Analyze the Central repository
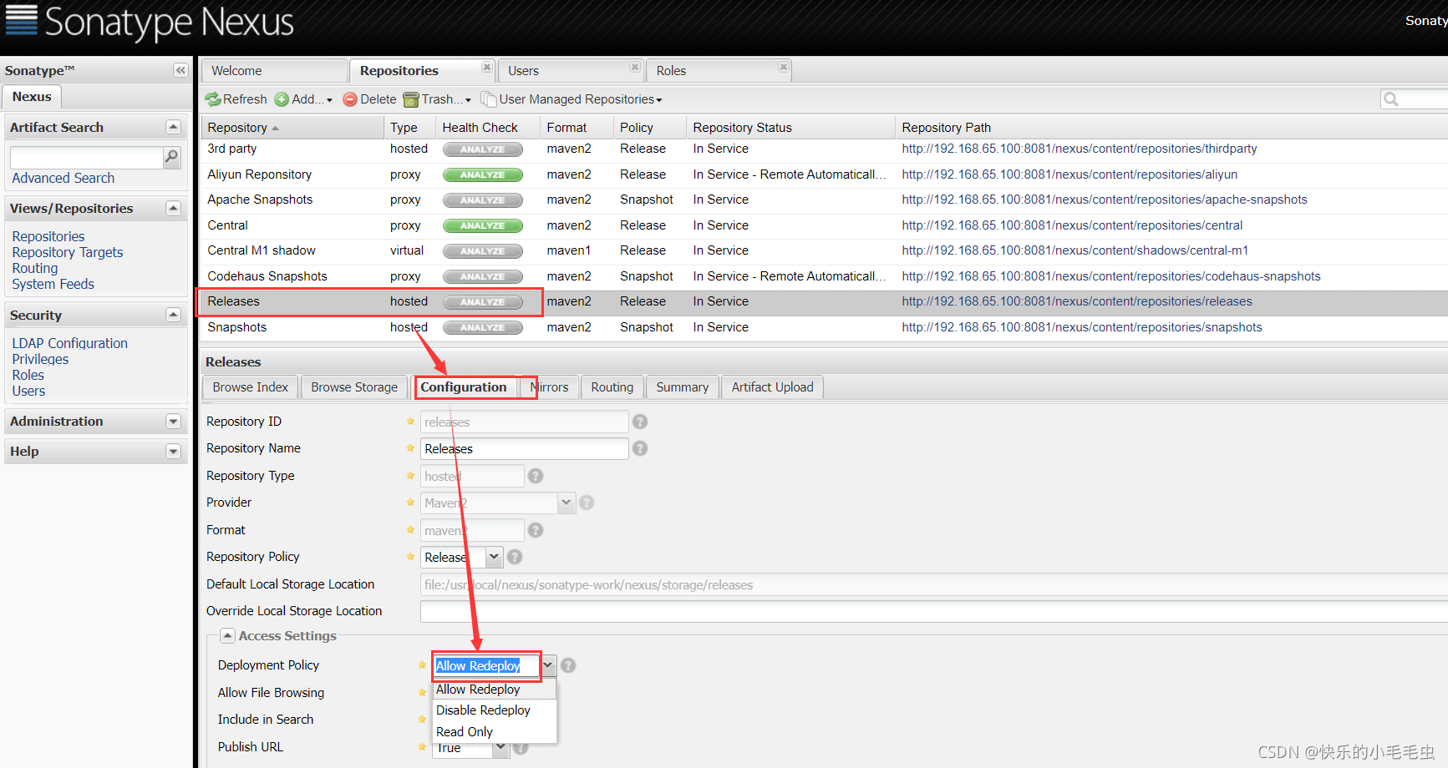 (482, 226)
